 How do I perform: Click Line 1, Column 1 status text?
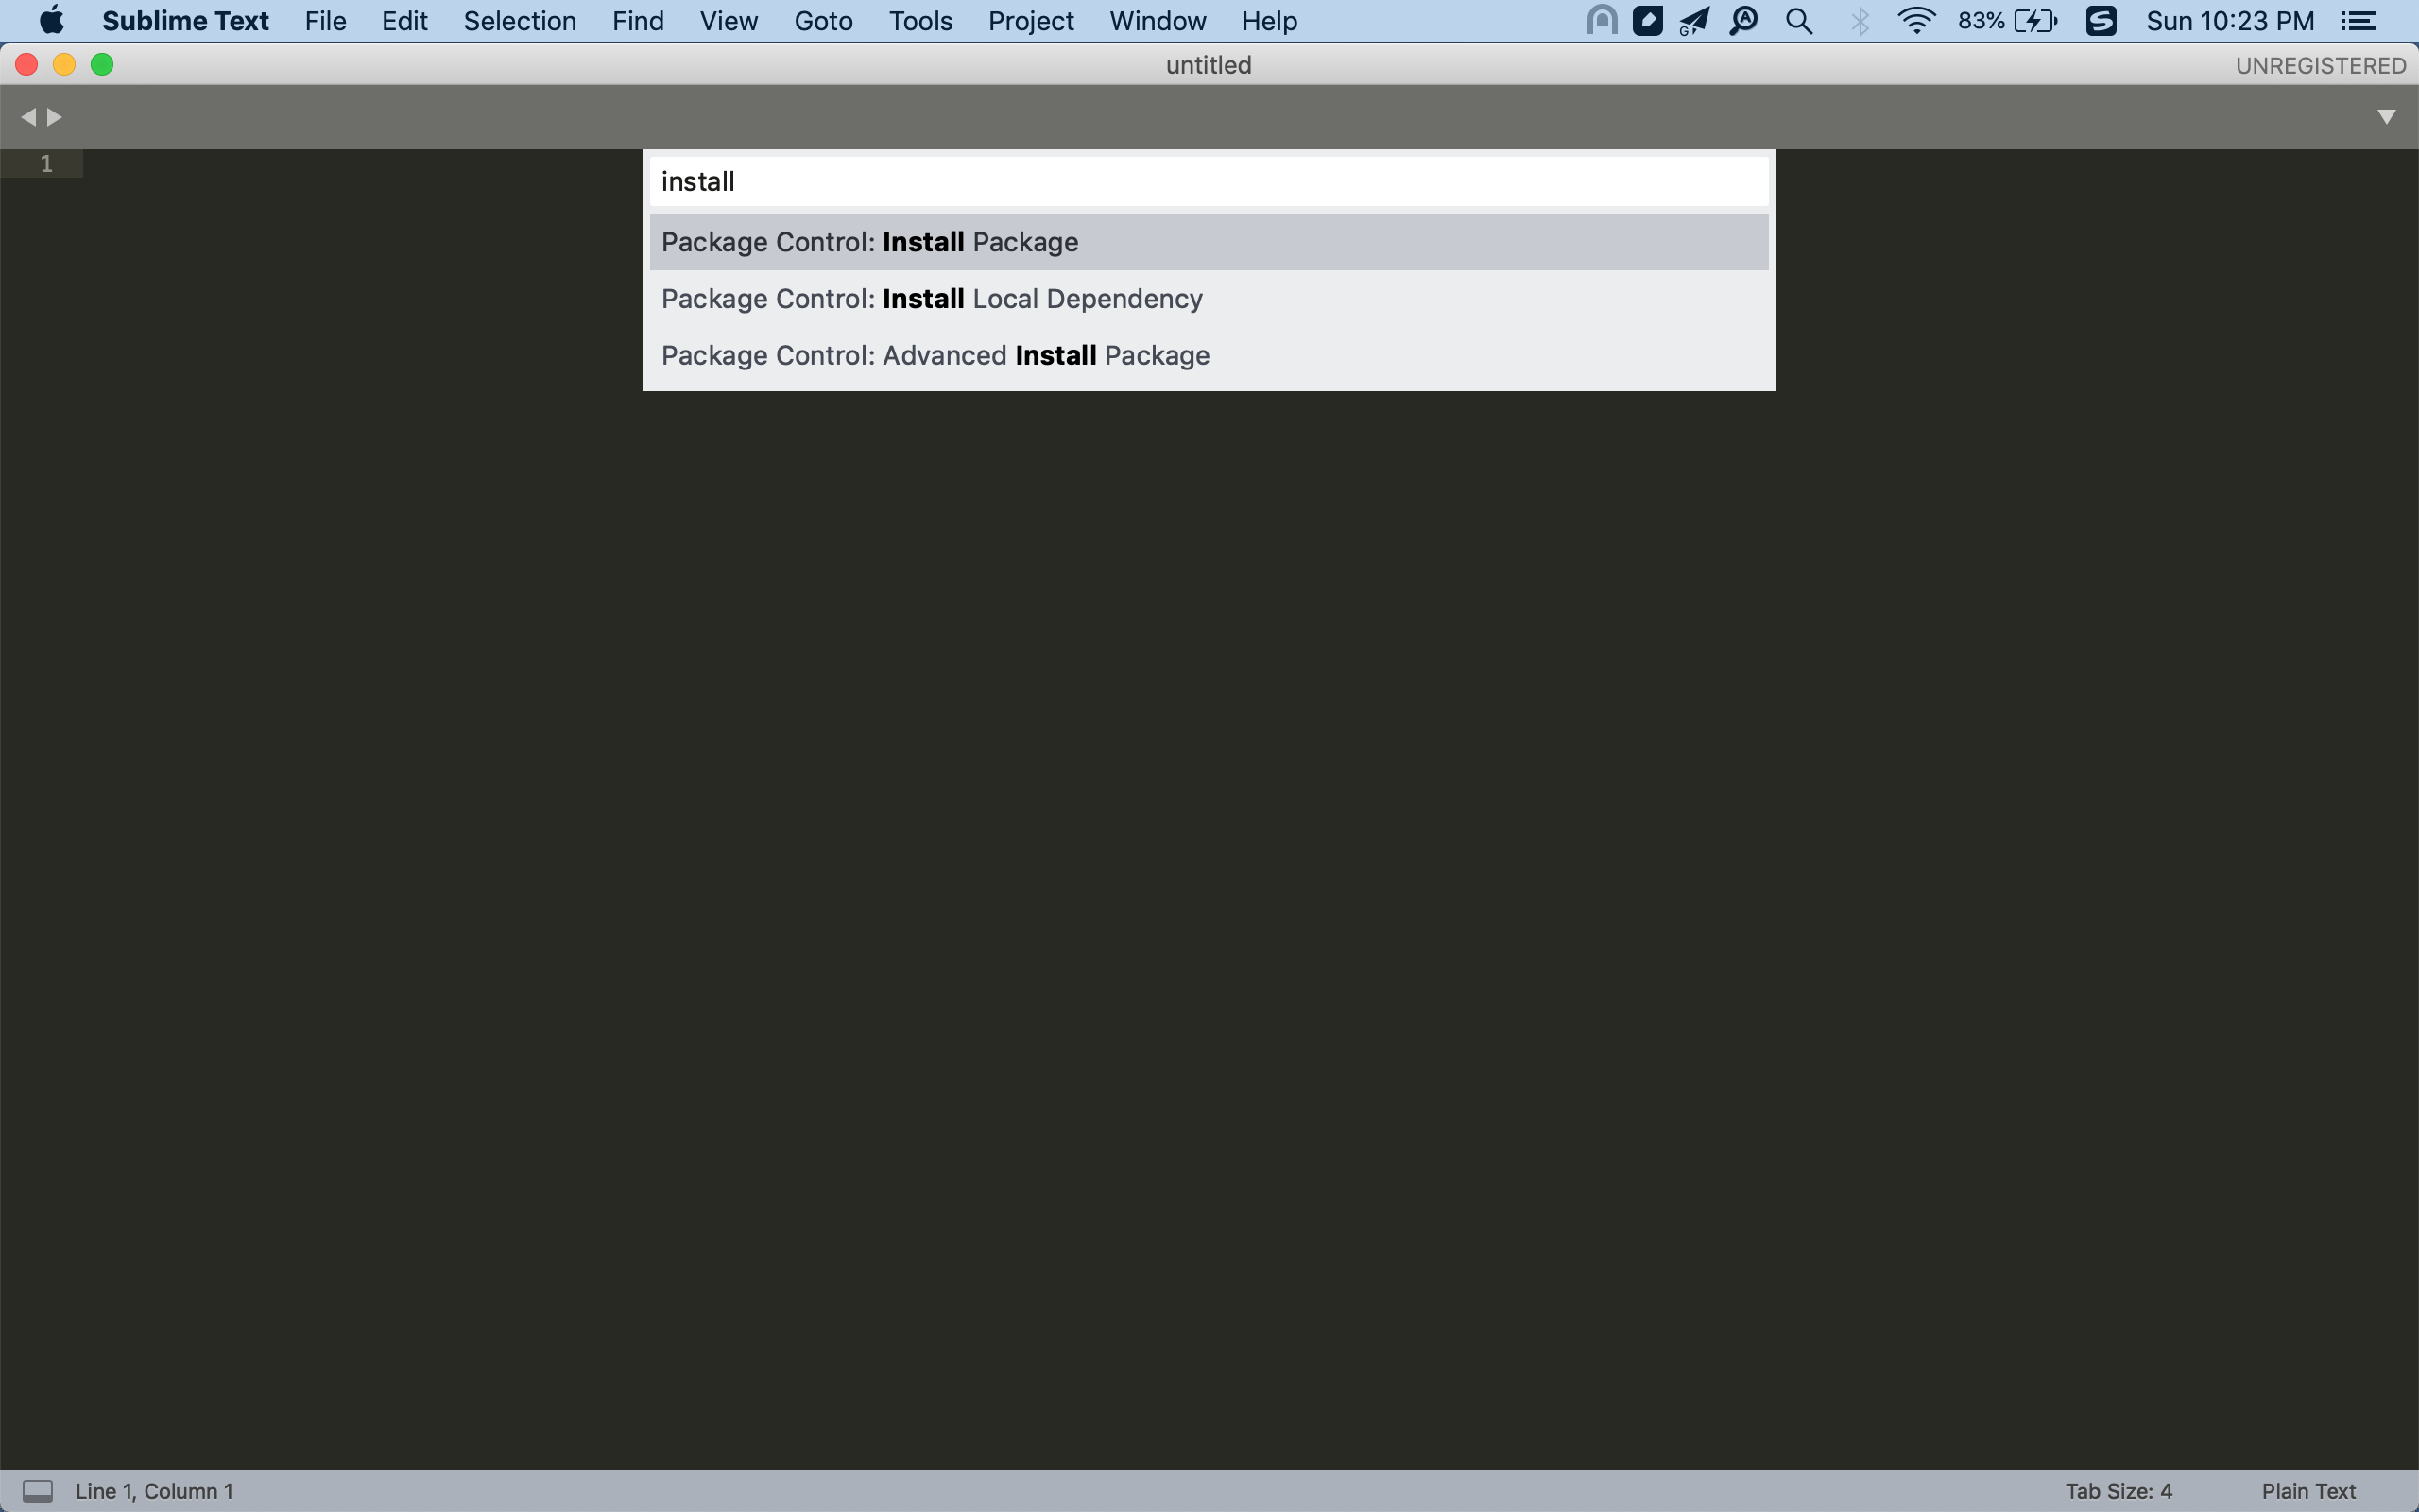154,1491
